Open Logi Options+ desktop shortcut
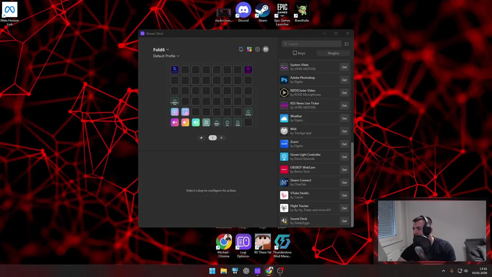Screen dimensions: 492x277 pos(243,246)
